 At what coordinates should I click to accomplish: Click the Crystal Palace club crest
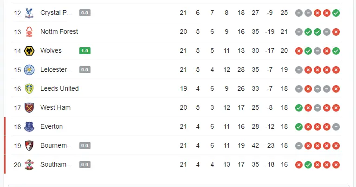point(30,12)
